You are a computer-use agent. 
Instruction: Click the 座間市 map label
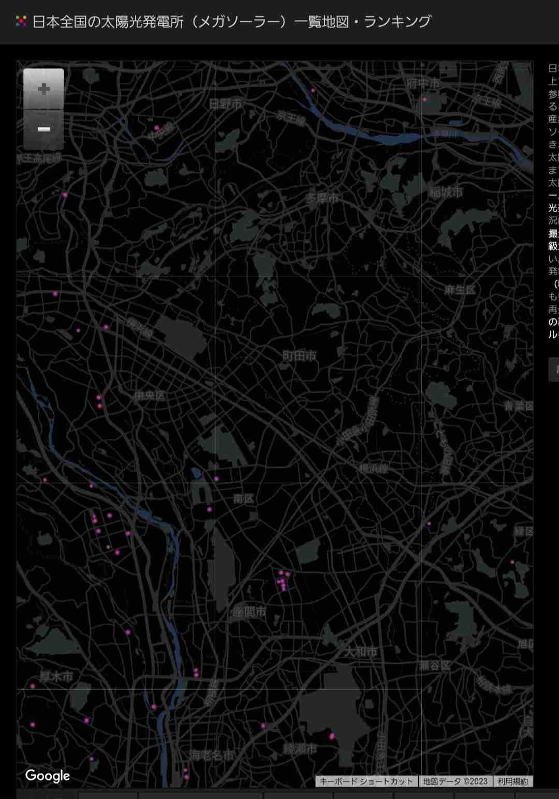click(249, 612)
